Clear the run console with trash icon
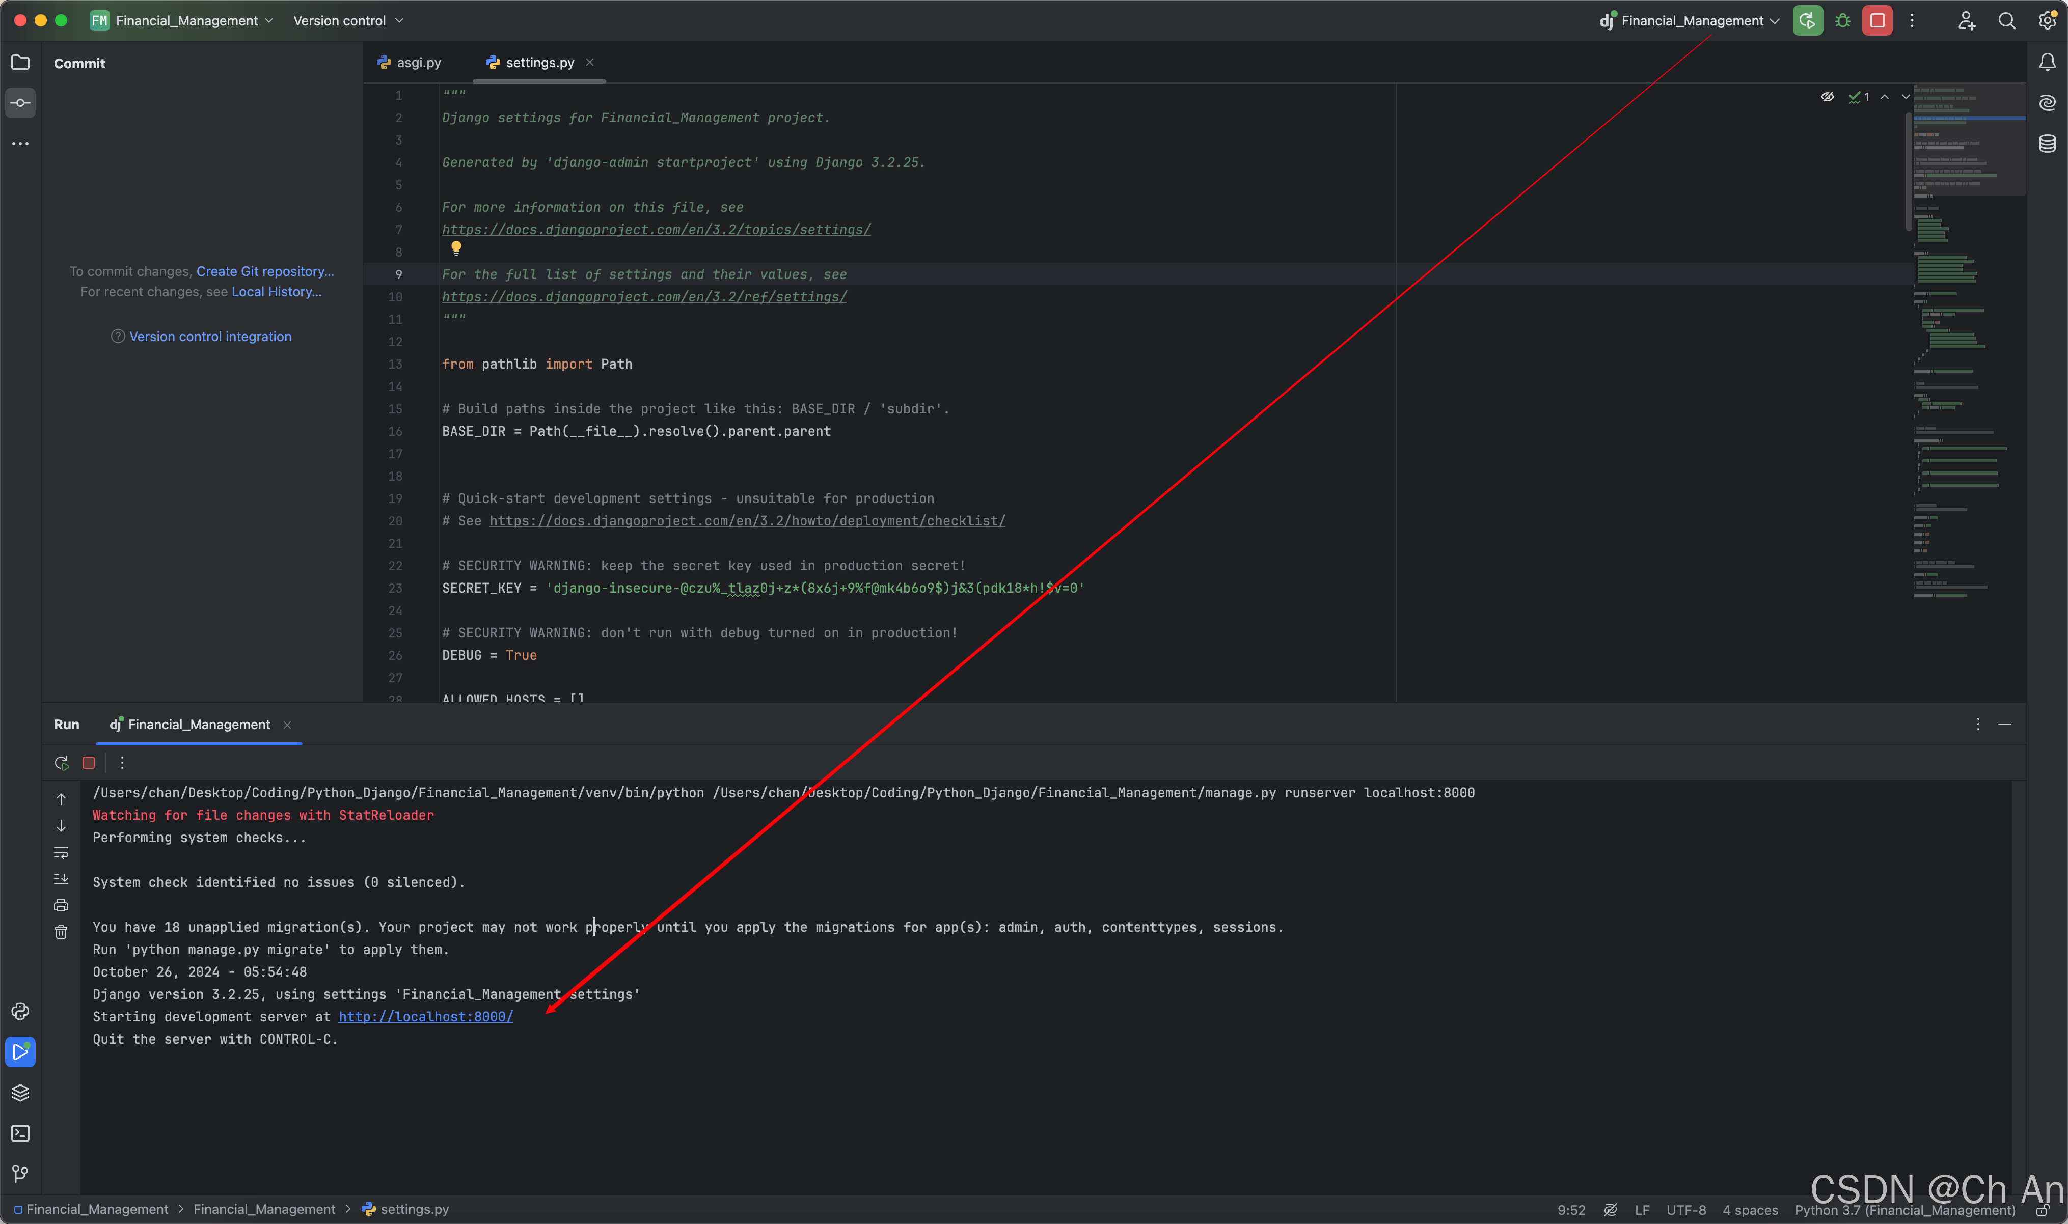Screen dimensions: 2068x1224 click(x=61, y=932)
